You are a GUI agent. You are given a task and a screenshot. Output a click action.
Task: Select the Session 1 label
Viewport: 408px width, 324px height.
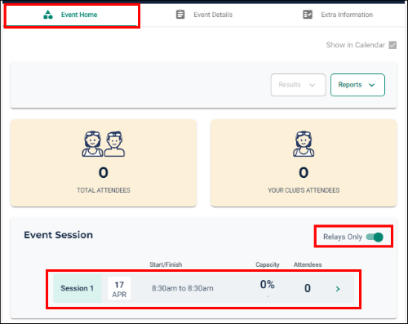click(x=77, y=288)
